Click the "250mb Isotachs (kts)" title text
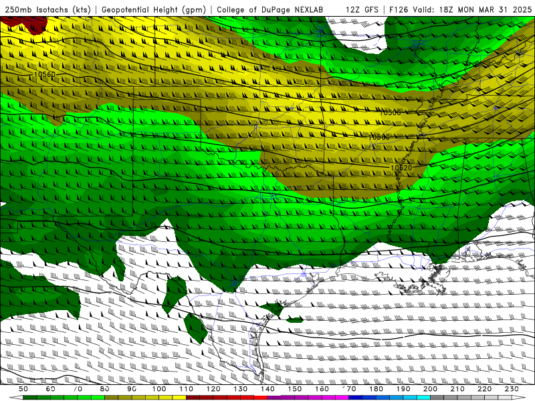Image resolution: width=535 pixels, height=401 pixels. pyautogui.click(x=48, y=9)
